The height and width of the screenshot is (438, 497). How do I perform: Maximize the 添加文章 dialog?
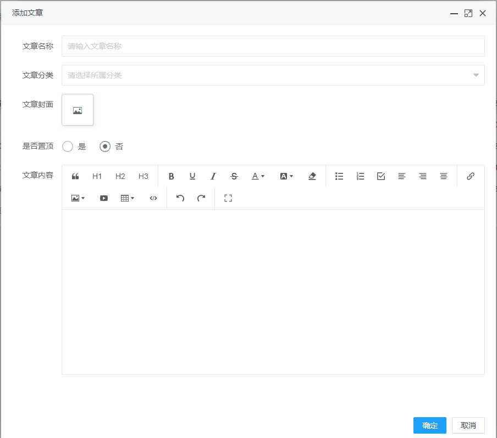pos(468,13)
